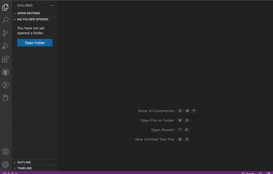273x174 pixels.
Task: Show the Extensions marketplace view
Action: [x=5, y=59]
